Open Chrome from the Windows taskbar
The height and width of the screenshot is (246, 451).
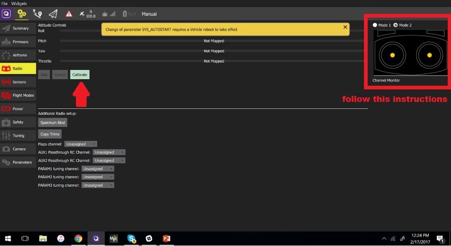click(x=78, y=239)
